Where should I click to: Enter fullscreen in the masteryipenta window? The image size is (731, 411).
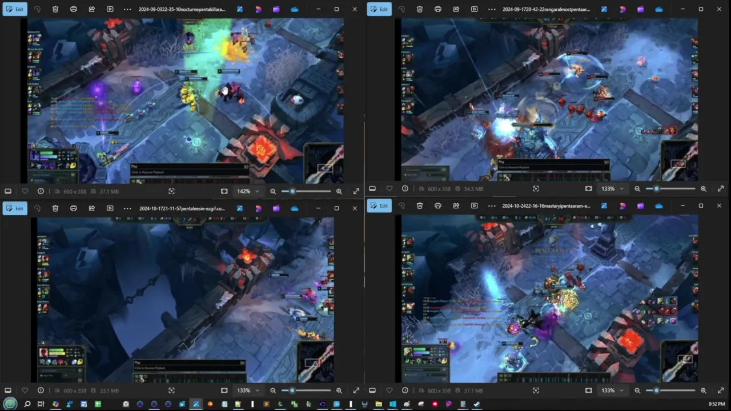[721, 390]
